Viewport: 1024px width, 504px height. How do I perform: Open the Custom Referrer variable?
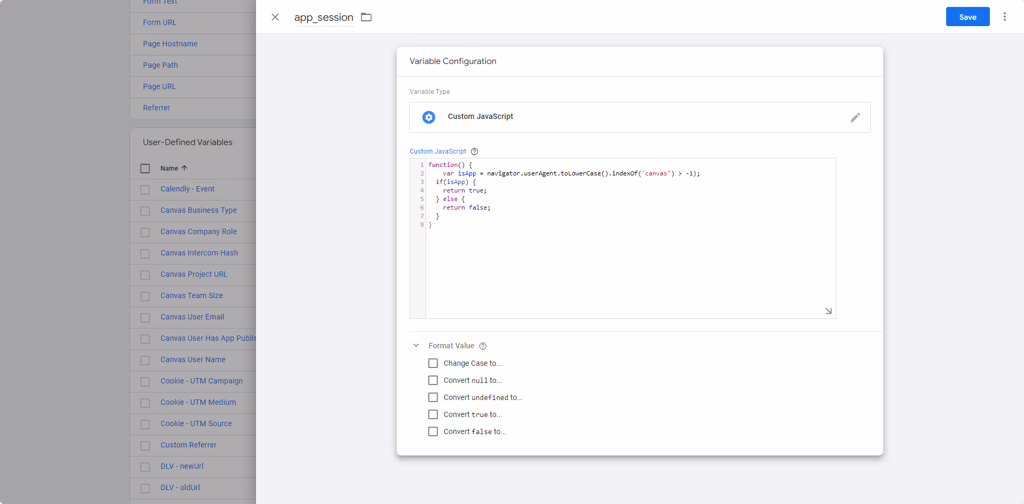pos(188,445)
